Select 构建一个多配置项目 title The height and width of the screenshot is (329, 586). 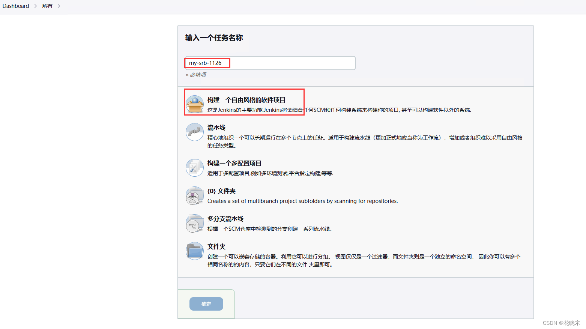[234, 163]
